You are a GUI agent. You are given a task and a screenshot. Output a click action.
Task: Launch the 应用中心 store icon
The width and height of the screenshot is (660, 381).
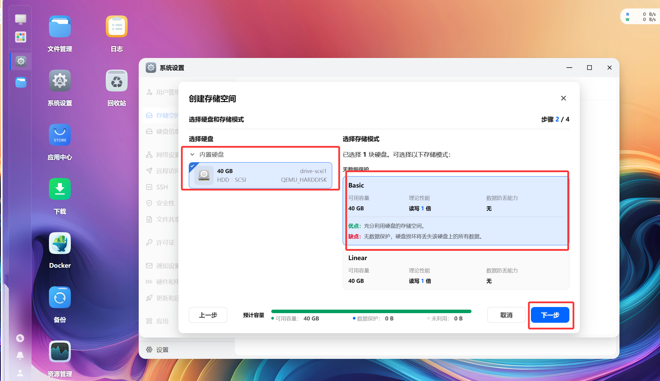(60, 135)
